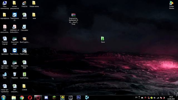Open the Windows Start menu orb
Viewport: 178px width, 100px height.
tap(3, 97)
